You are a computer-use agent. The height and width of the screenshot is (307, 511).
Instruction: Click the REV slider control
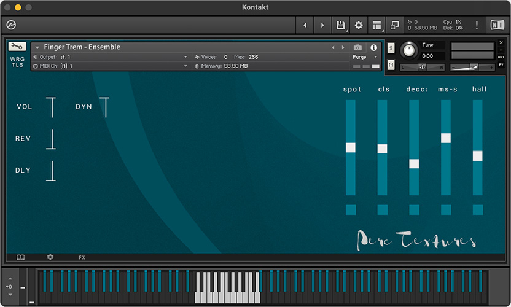tap(51, 139)
